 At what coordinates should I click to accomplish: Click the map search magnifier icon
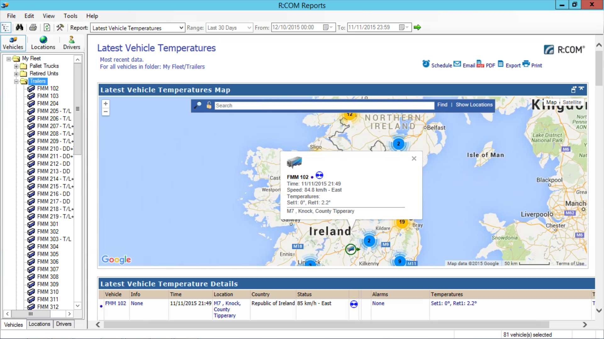point(198,105)
